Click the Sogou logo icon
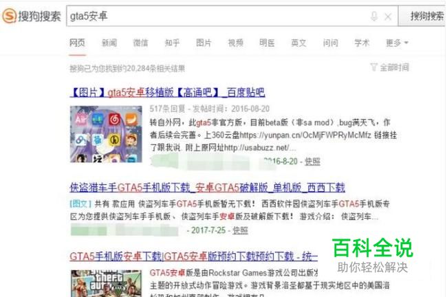 9,16
